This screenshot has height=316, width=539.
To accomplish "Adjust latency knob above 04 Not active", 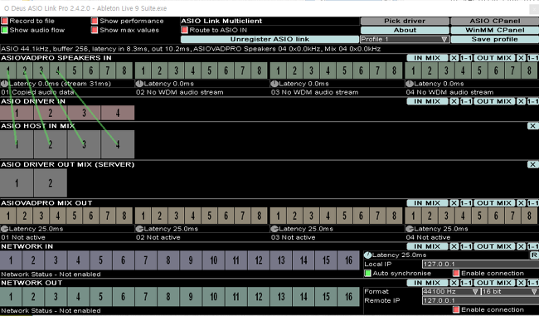I will [410, 229].
